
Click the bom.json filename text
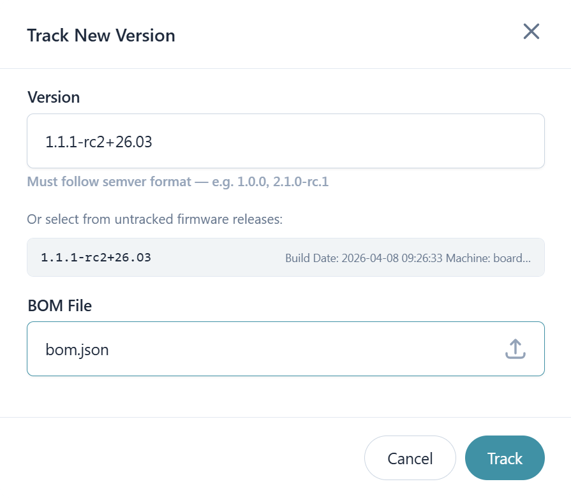(x=77, y=349)
